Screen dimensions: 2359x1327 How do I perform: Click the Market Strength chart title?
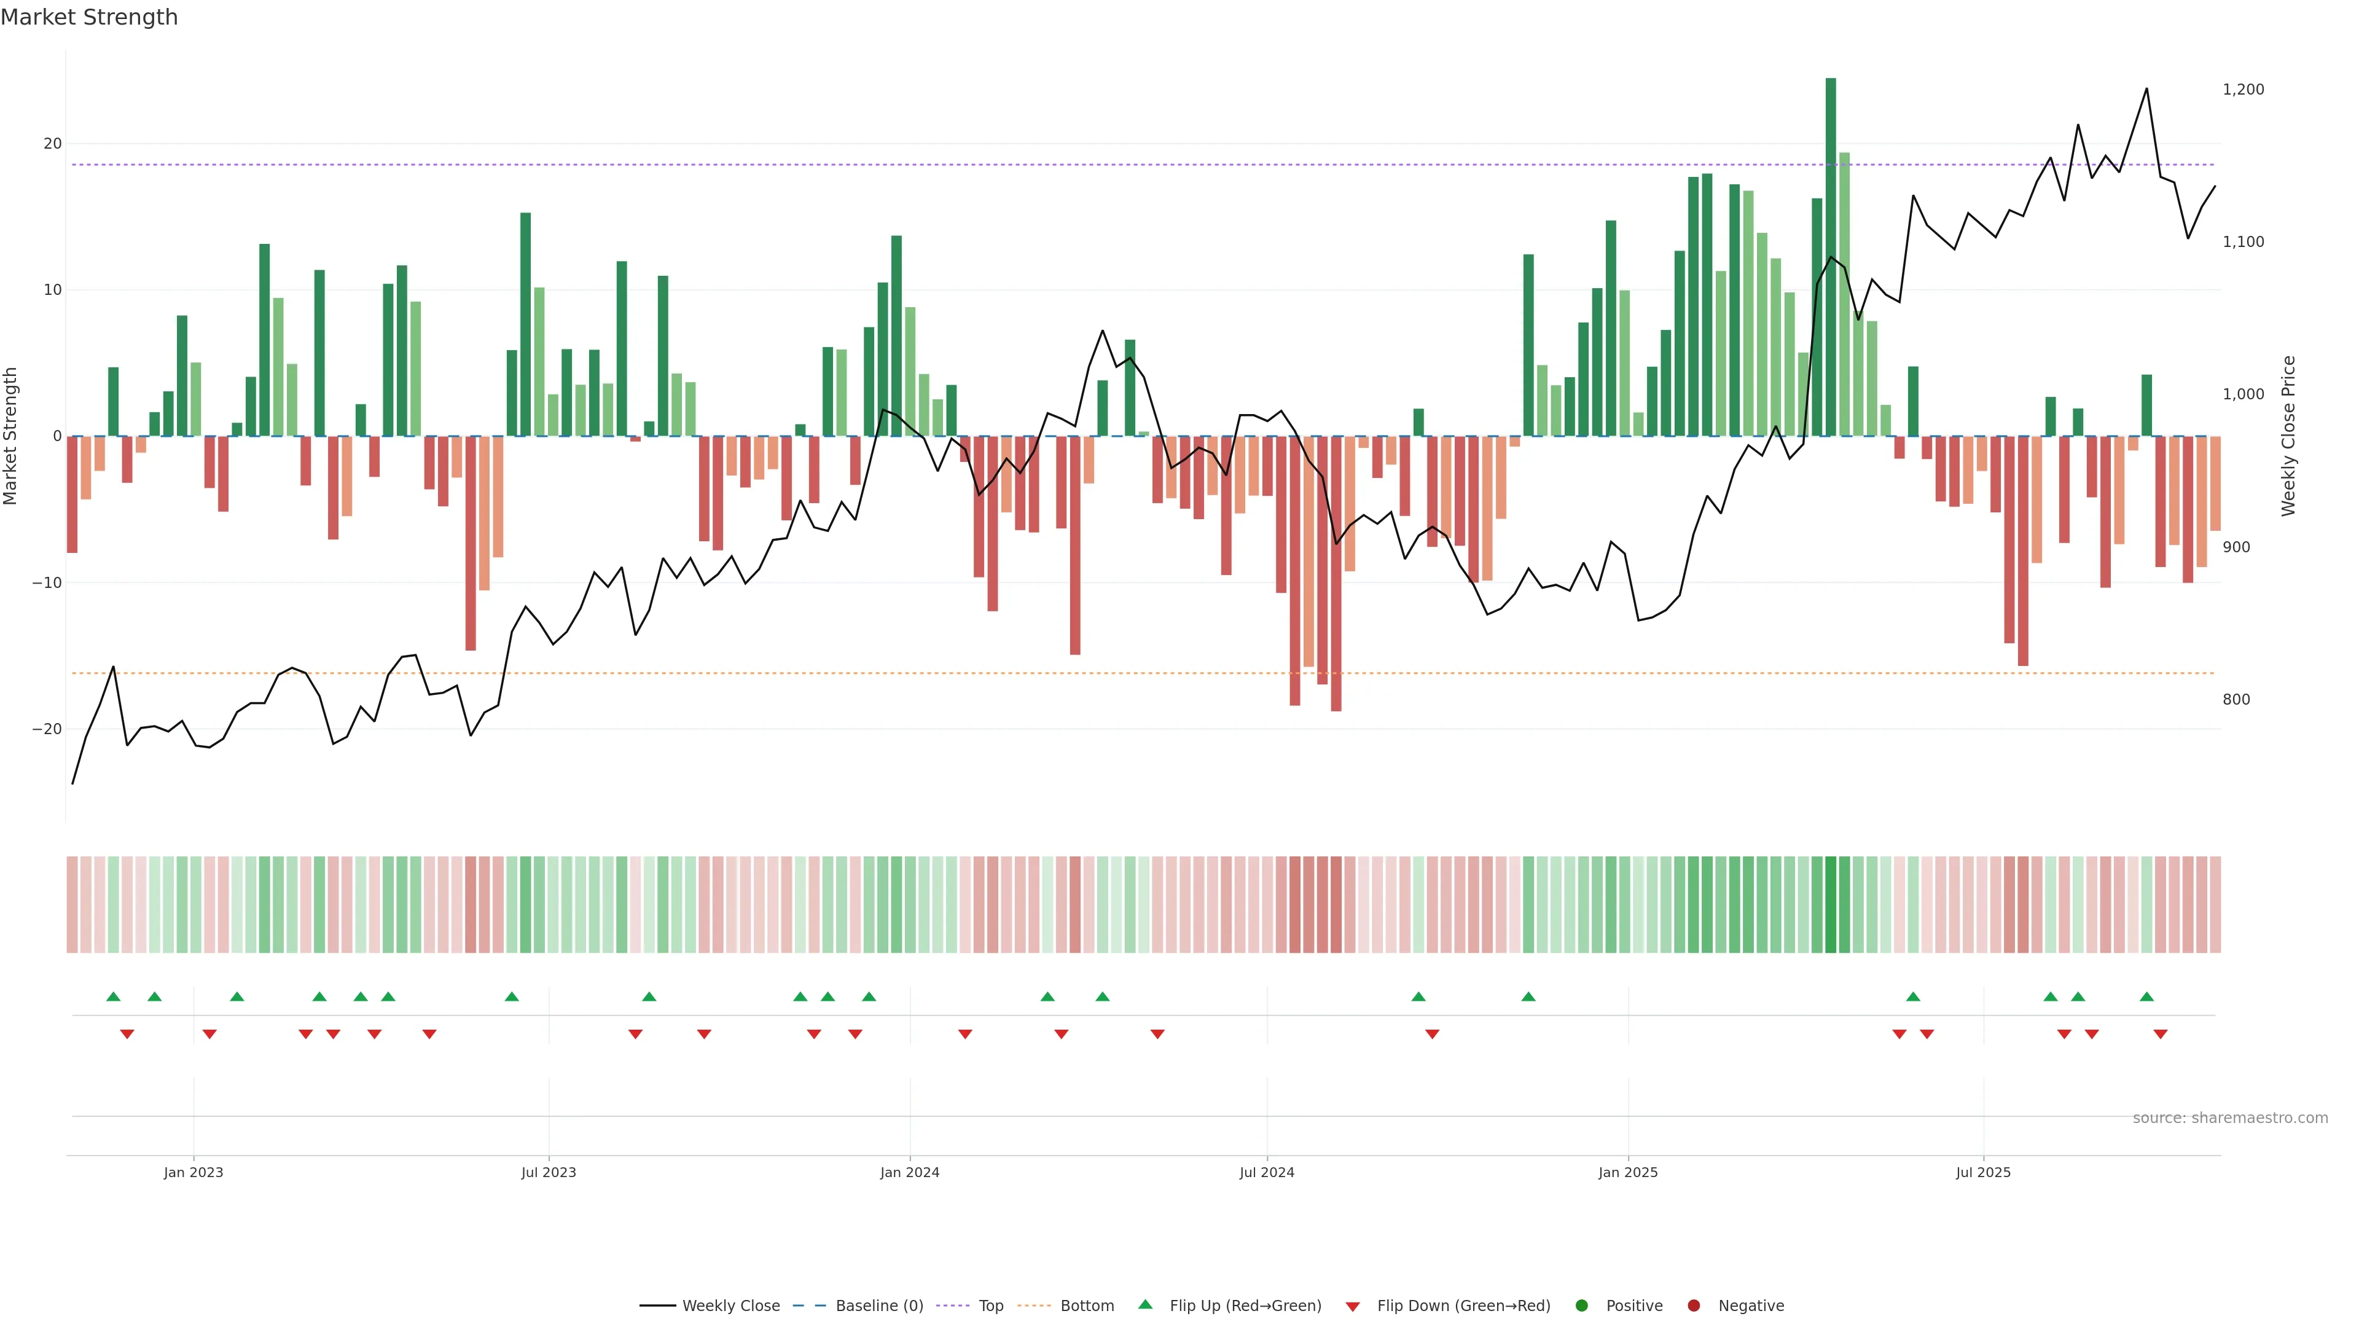pyautogui.click(x=89, y=17)
